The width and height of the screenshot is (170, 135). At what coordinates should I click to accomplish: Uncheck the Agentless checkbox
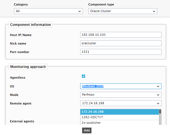pos(83,76)
